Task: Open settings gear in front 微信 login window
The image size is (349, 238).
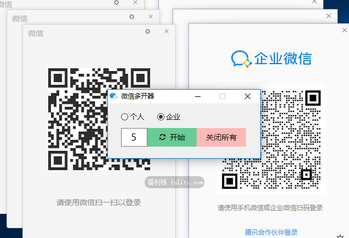Action: point(147,31)
